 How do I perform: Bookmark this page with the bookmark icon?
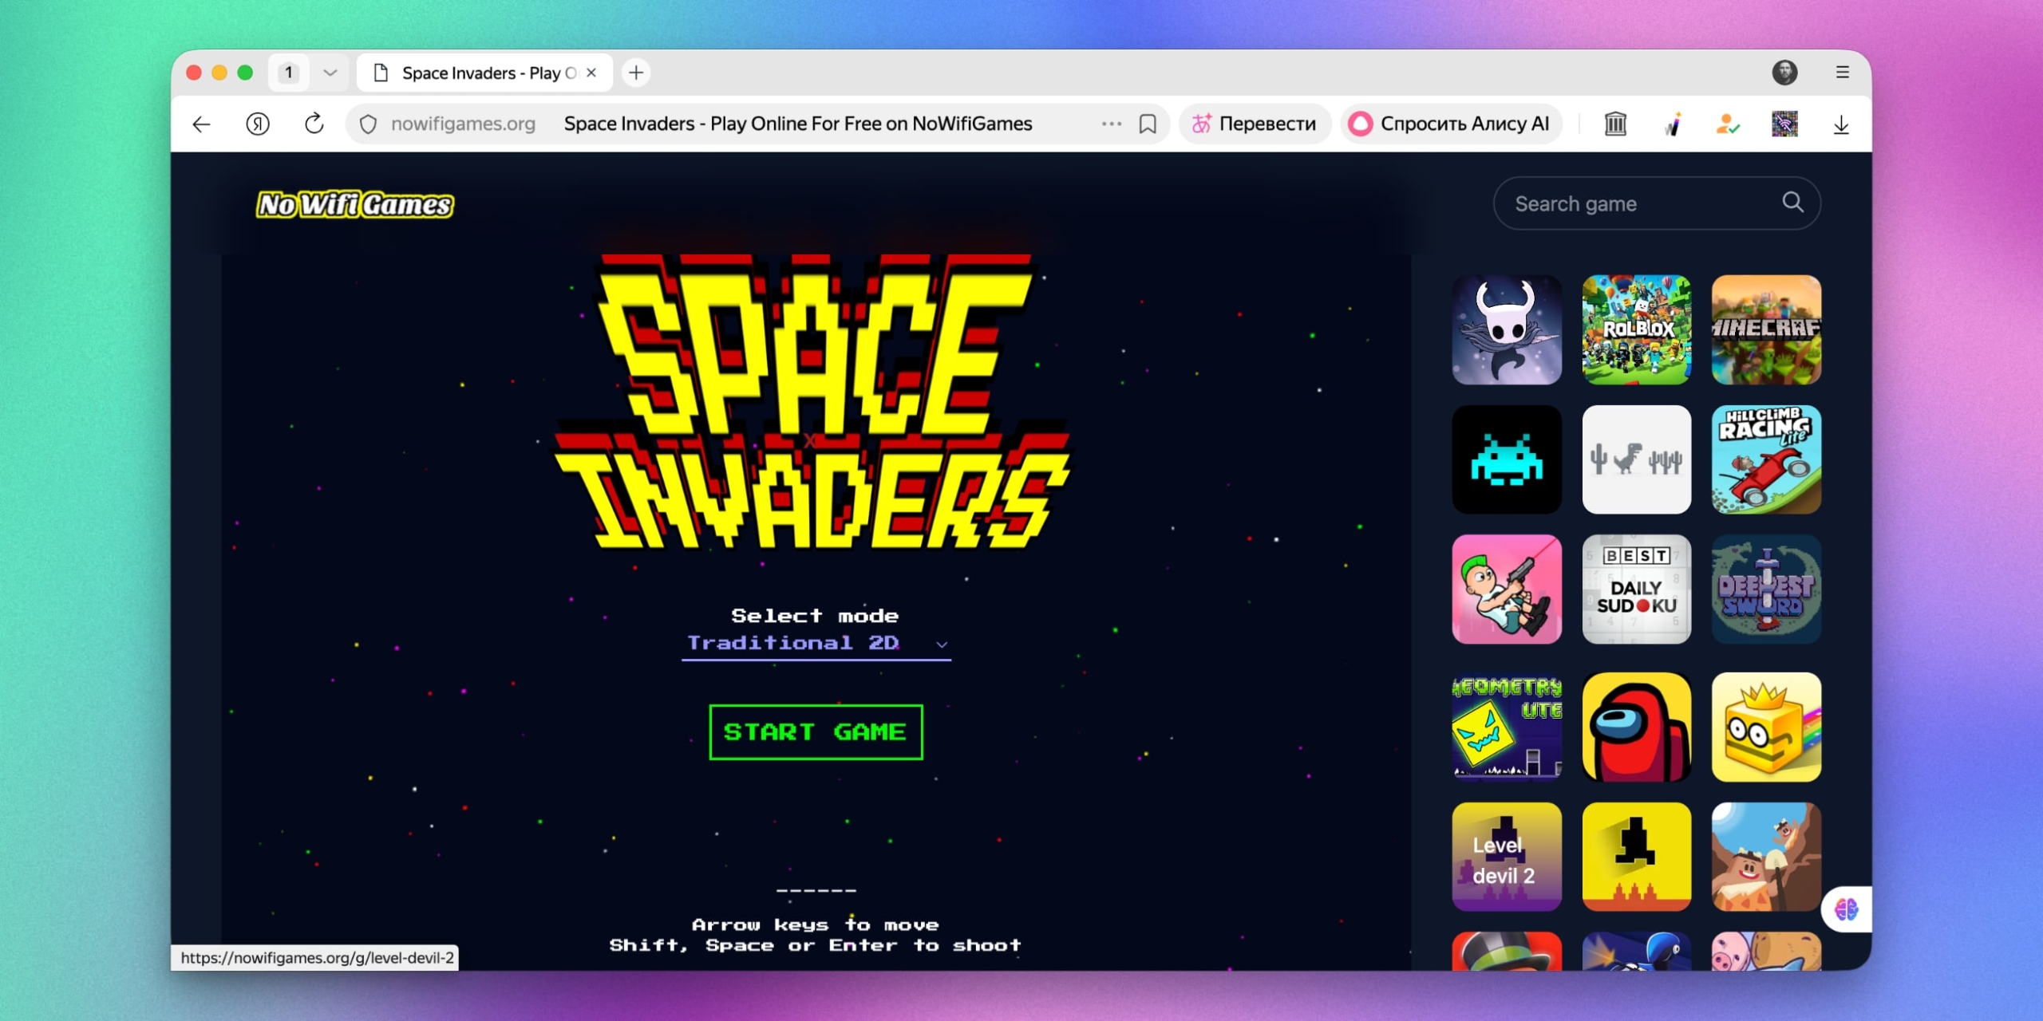tap(1148, 124)
